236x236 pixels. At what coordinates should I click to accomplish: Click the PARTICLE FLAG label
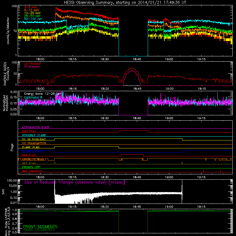pyautogui.click(x=33, y=159)
